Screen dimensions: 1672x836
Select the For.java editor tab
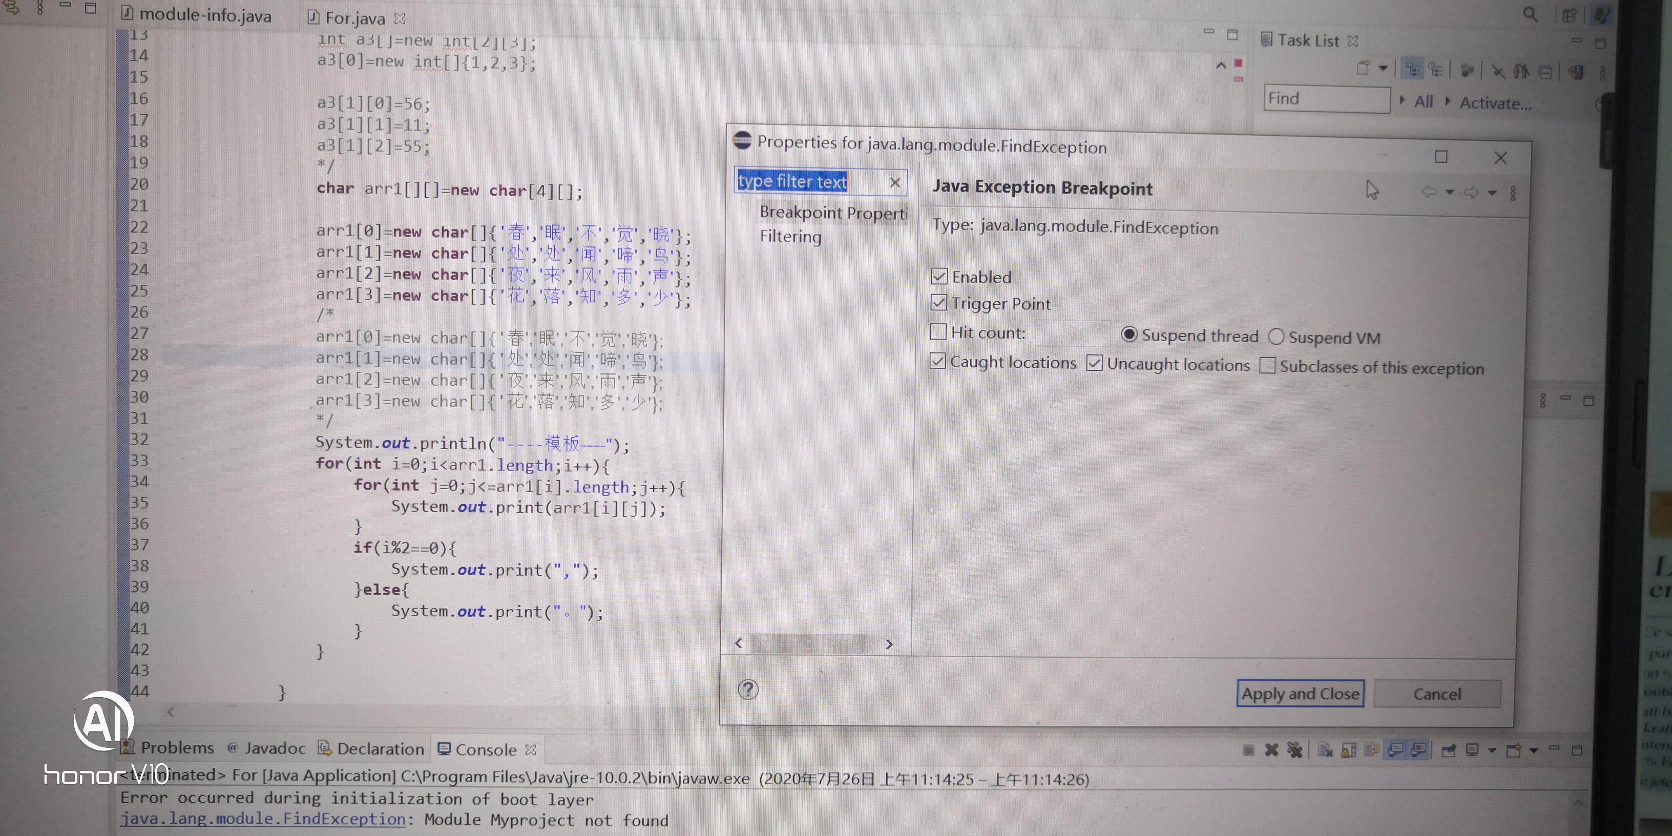[356, 18]
